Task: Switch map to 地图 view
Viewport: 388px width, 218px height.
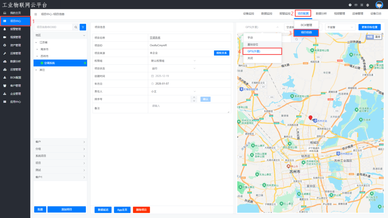Action: click(x=370, y=37)
